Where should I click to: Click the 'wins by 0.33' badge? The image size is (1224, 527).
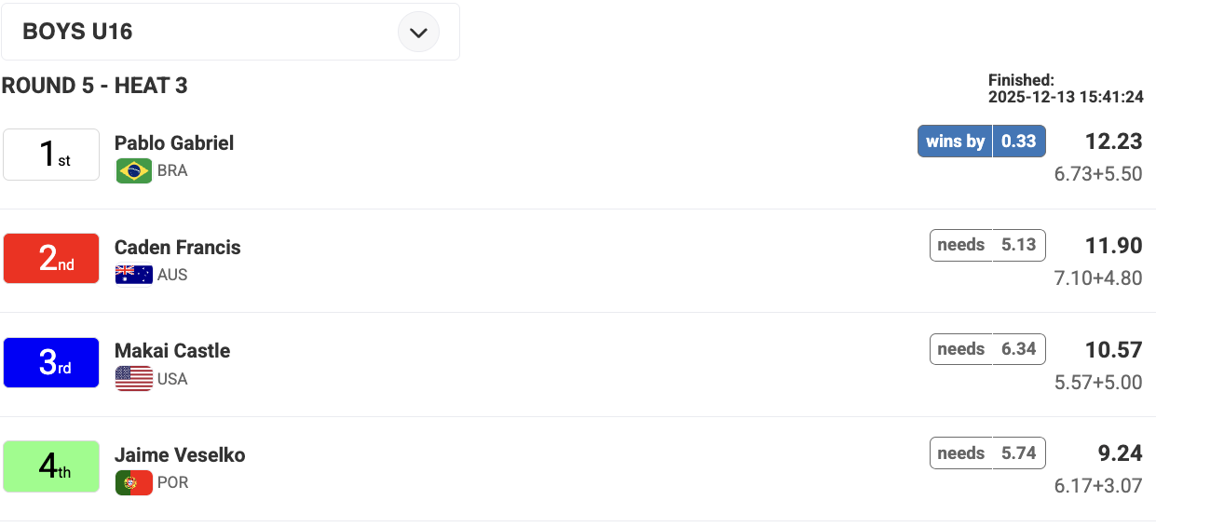(981, 142)
